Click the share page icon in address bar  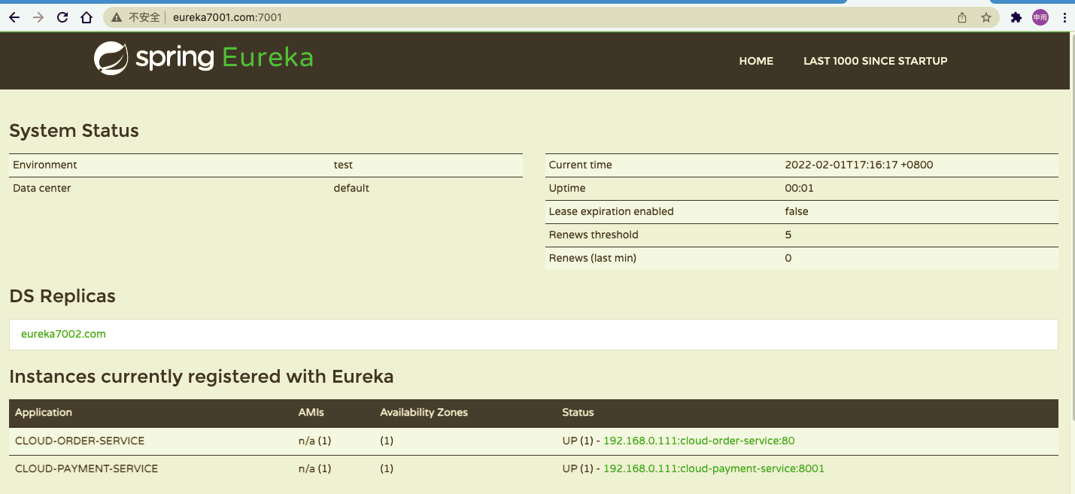[x=962, y=17]
